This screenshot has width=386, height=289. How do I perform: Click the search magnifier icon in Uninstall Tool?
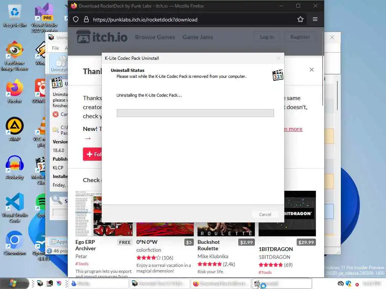pyautogui.click(x=57, y=200)
